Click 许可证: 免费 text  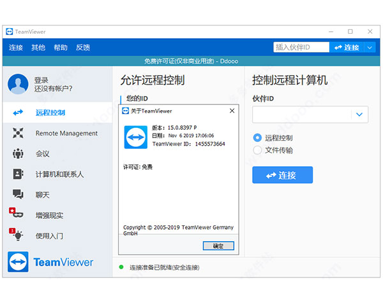point(138,167)
